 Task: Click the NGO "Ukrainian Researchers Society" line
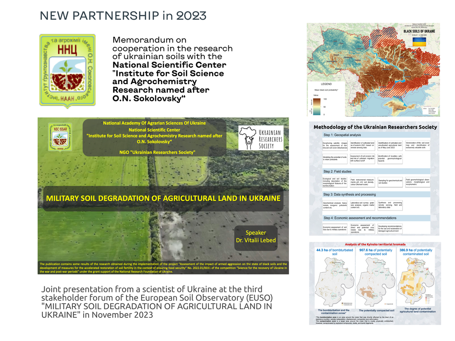click(157, 152)
